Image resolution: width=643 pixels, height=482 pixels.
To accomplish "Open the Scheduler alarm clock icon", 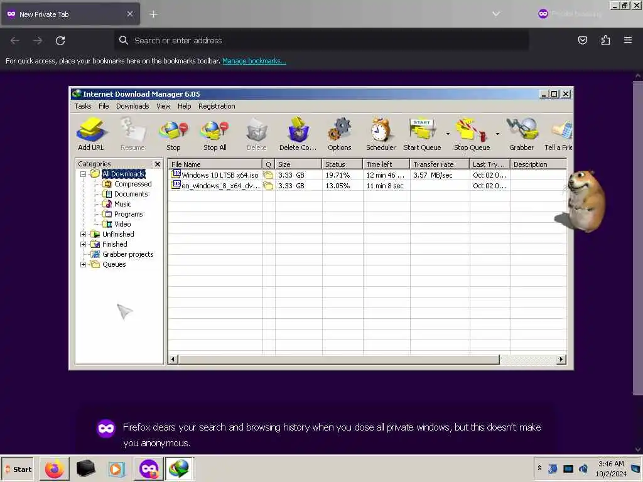I will coord(381,134).
